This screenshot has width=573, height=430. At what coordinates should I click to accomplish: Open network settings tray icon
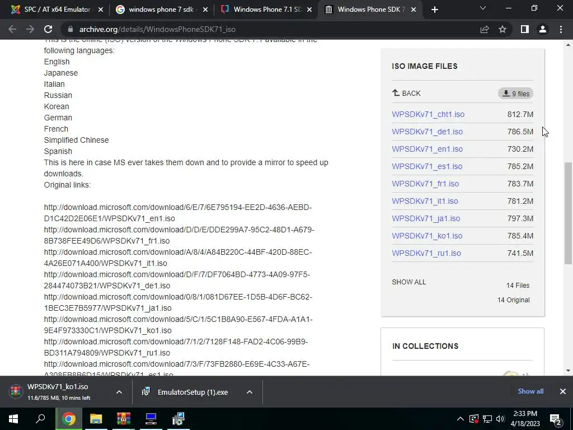(487, 419)
